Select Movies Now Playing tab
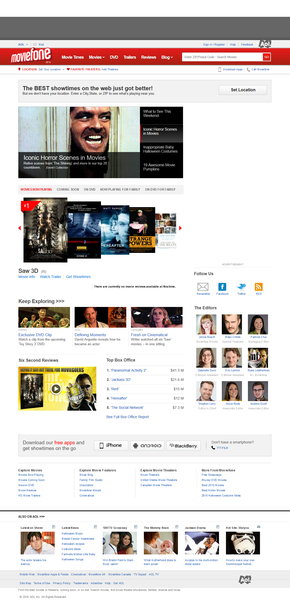 click(x=36, y=190)
